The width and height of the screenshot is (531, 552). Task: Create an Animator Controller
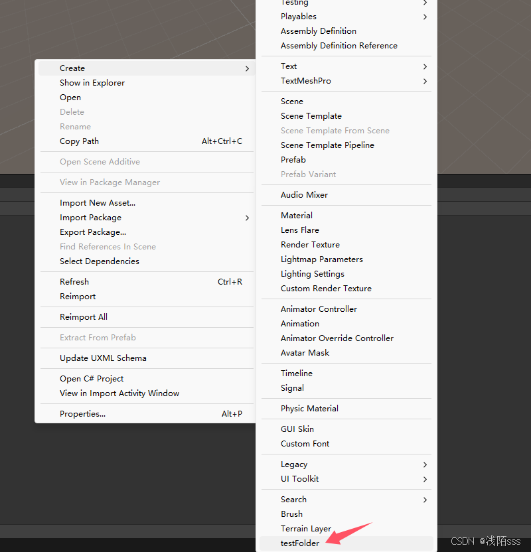(x=346, y=309)
